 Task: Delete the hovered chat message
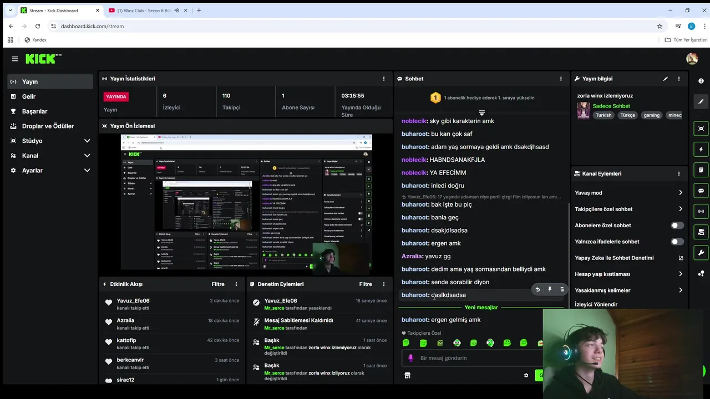562,289
